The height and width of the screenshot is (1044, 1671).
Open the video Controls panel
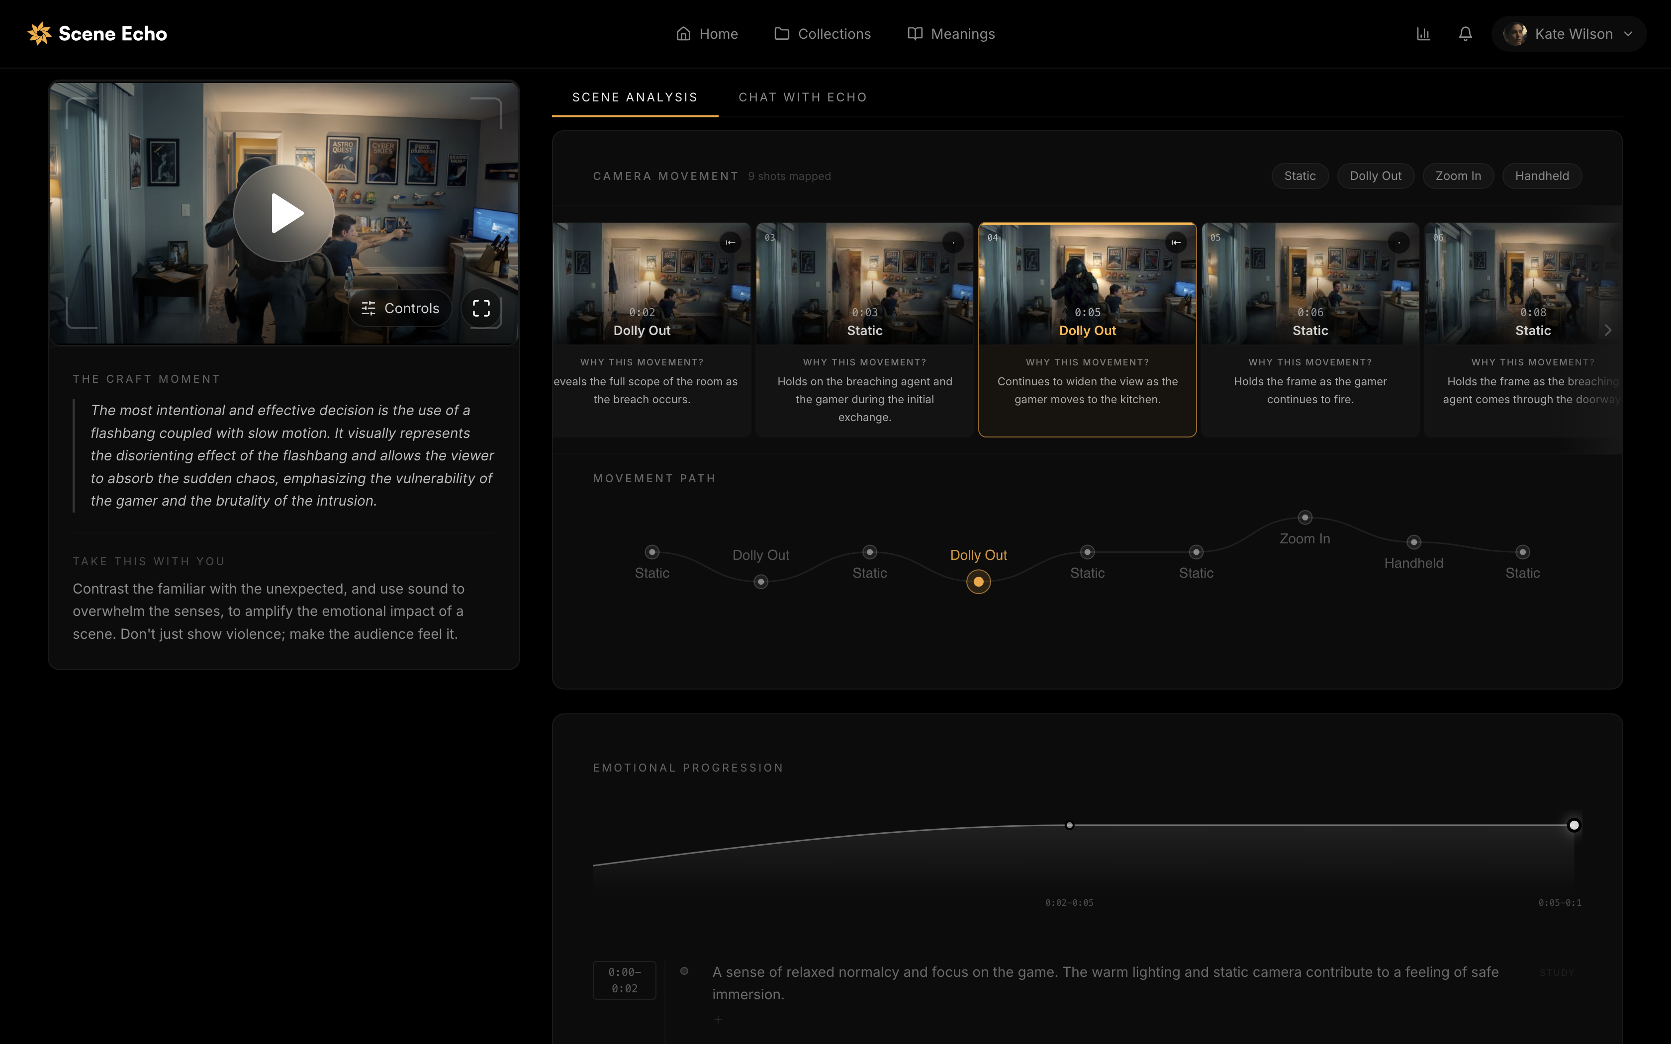click(400, 309)
